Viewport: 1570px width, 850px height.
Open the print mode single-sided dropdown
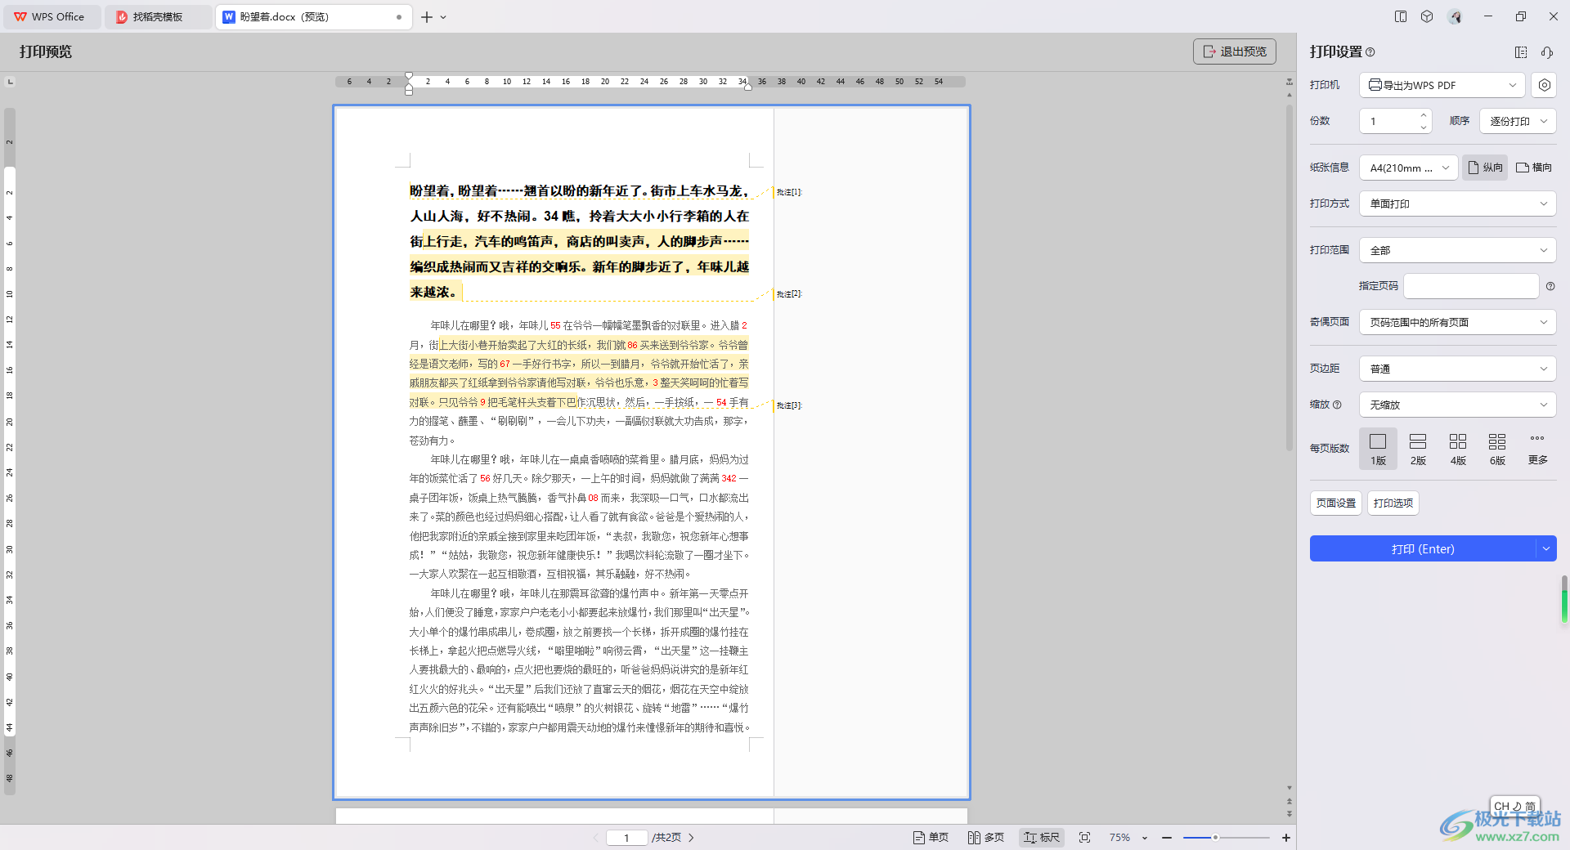click(x=1457, y=204)
